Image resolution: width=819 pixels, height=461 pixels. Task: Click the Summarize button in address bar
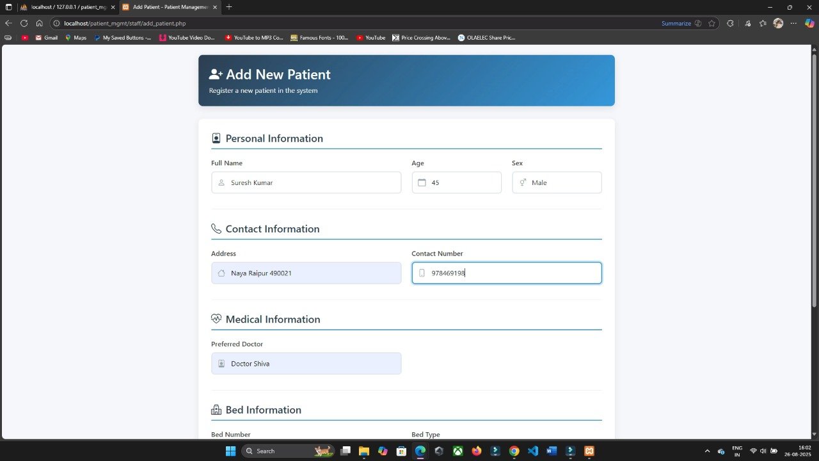(x=676, y=23)
